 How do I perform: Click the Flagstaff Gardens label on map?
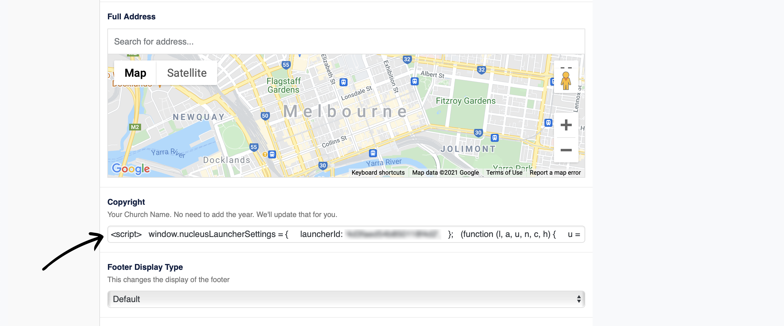[x=283, y=85]
